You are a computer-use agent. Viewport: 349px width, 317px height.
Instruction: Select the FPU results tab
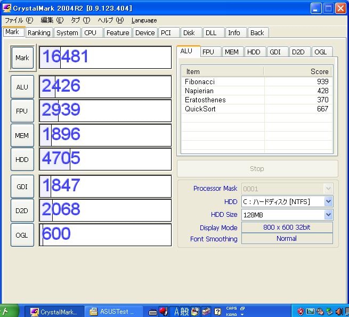coord(208,52)
